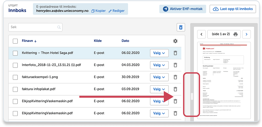Viewport: 262px width, 127px height.
Task: Select checkbox for faktura infoplakat.pdf
Action: click(x=15, y=89)
